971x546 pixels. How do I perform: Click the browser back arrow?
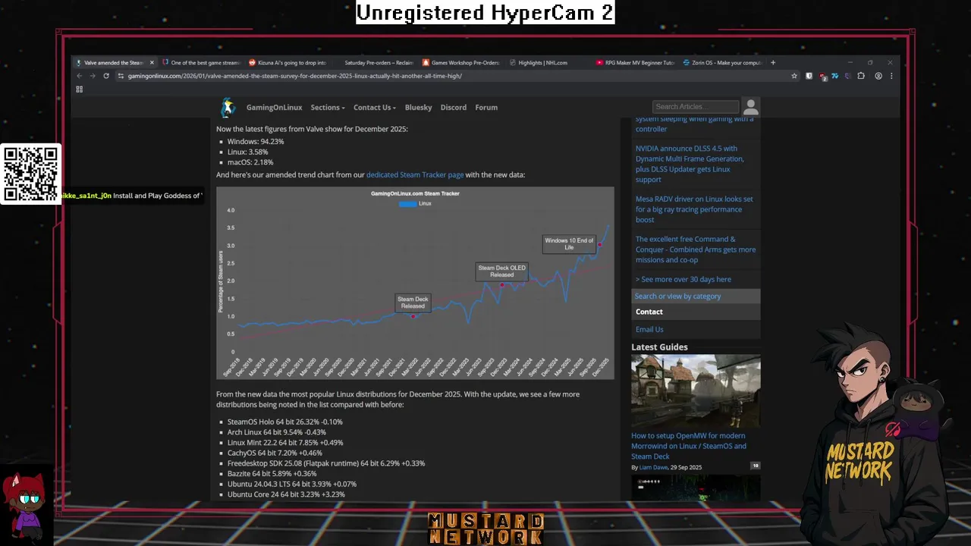pyautogui.click(x=79, y=76)
